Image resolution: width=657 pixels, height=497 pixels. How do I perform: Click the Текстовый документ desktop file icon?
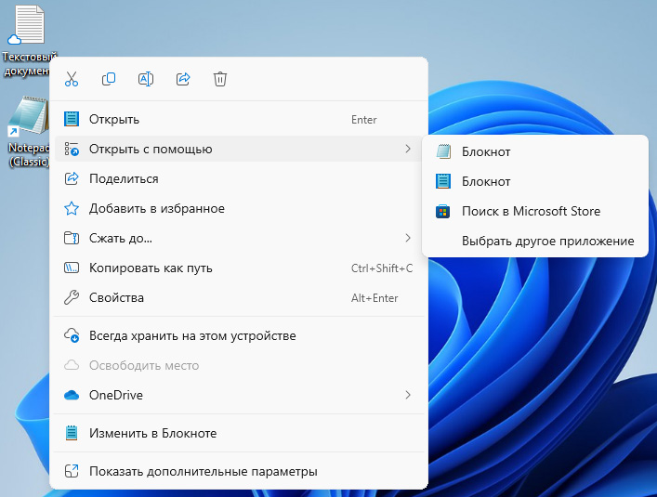pyautogui.click(x=29, y=25)
